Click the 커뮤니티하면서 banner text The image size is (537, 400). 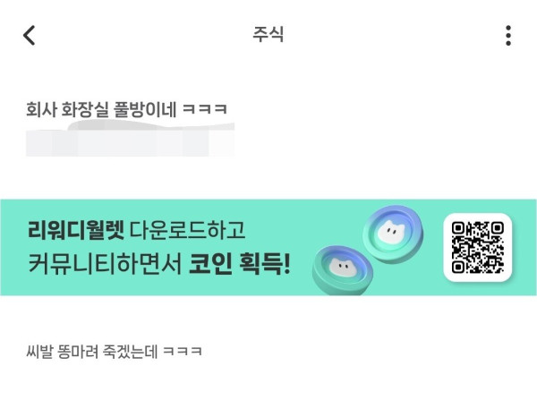(x=105, y=264)
